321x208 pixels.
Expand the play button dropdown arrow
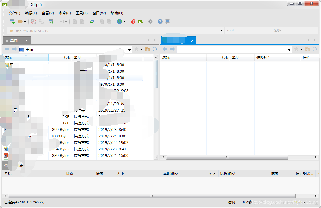tap(66, 22)
